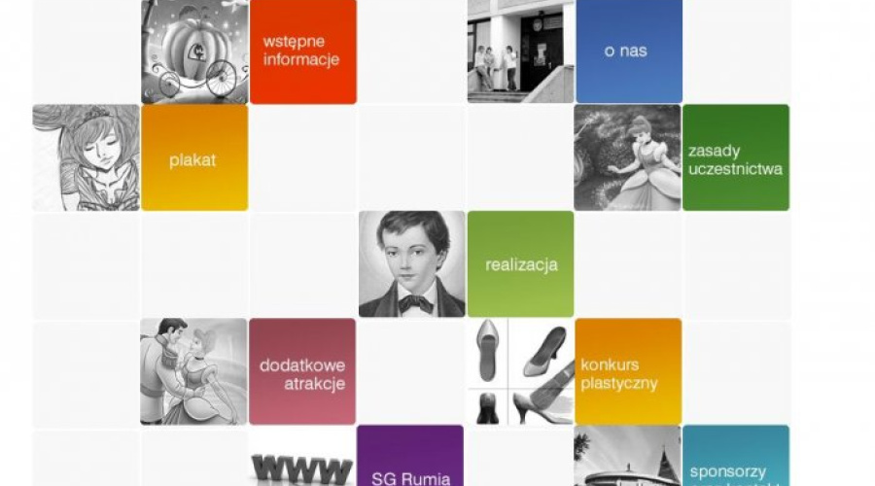This screenshot has height=486, width=875.
Task: Select the blue 'o nas' tile
Action: click(x=629, y=52)
